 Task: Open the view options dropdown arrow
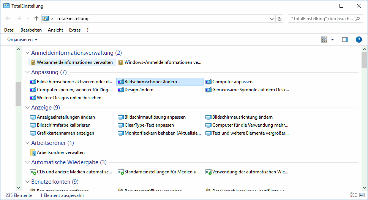tap(332, 40)
